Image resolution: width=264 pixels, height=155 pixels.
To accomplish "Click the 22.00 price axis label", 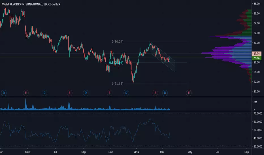I will pyautogui.click(x=257, y=82).
